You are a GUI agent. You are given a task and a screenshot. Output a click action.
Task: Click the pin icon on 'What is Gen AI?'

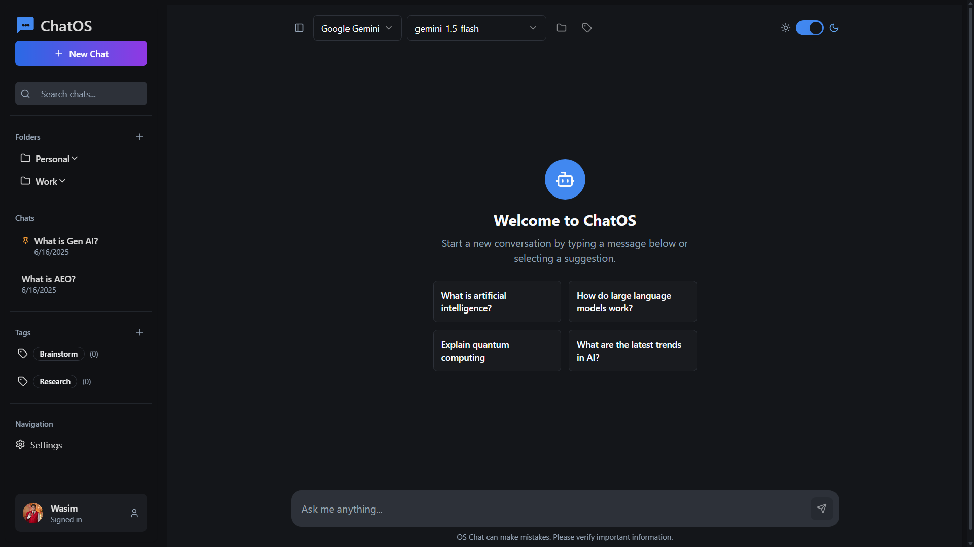[25, 240]
